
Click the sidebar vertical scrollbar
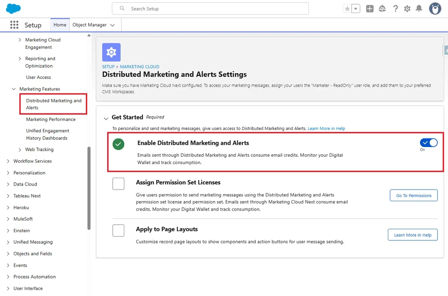89,188
